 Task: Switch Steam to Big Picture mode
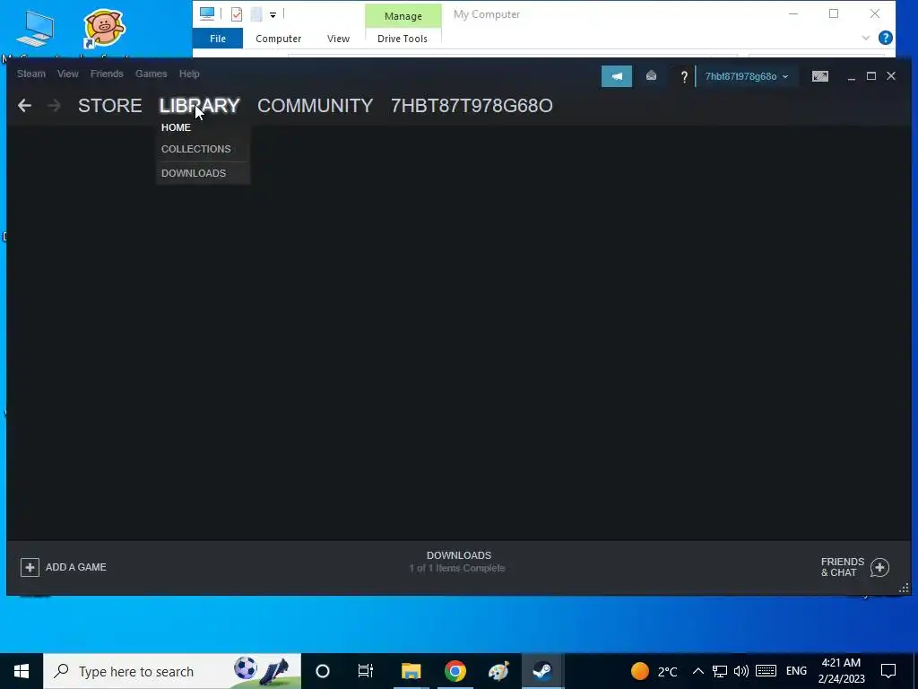[820, 76]
